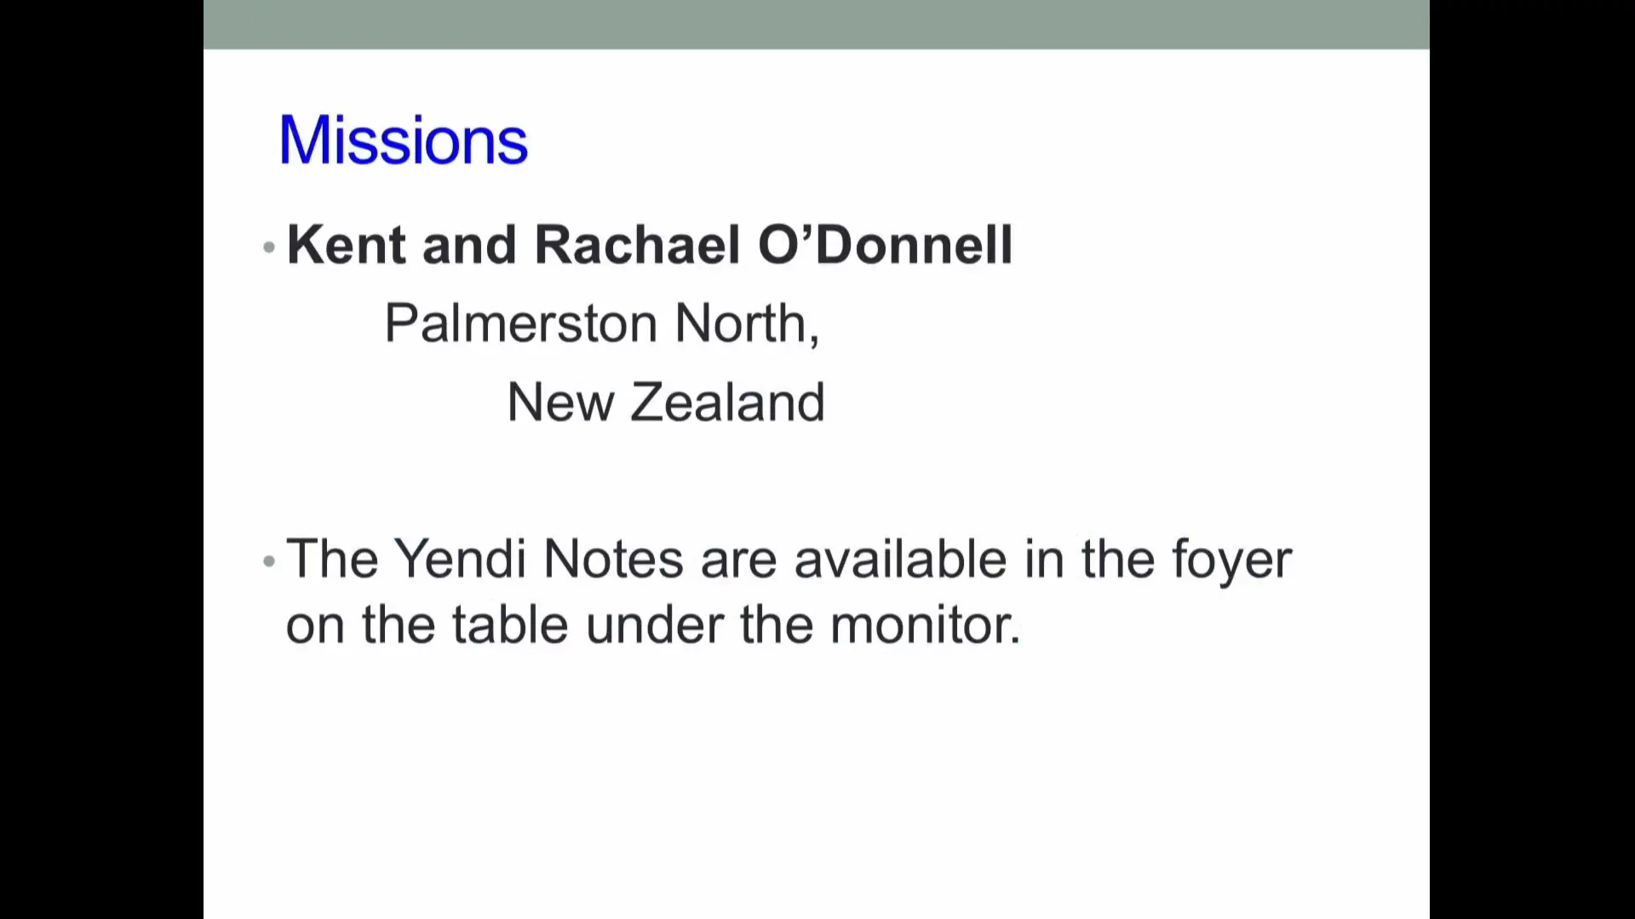Click the word Rachael in the heading
Image resolution: width=1635 pixels, height=919 pixels.
637,245
